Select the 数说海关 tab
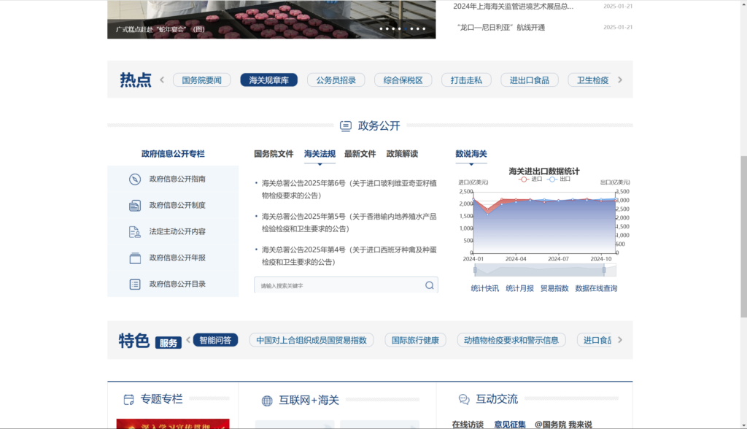747x429 pixels. [x=471, y=153]
